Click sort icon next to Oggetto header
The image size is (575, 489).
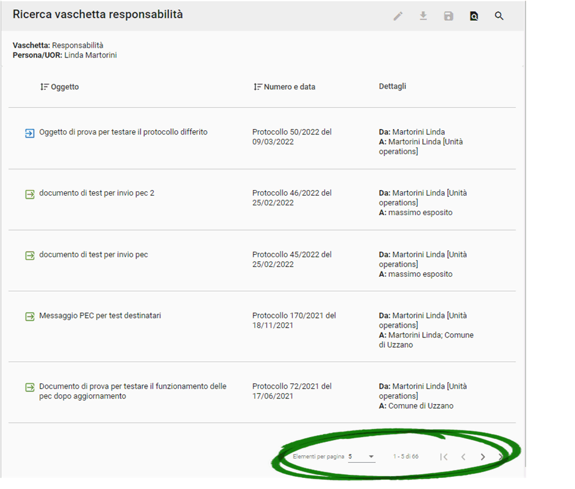pyautogui.click(x=44, y=87)
